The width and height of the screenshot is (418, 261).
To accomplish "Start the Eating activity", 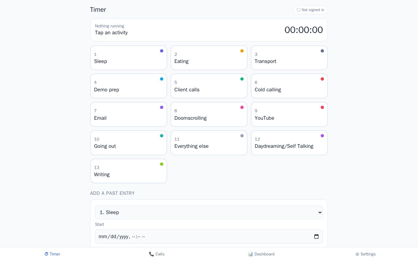I will (x=209, y=58).
